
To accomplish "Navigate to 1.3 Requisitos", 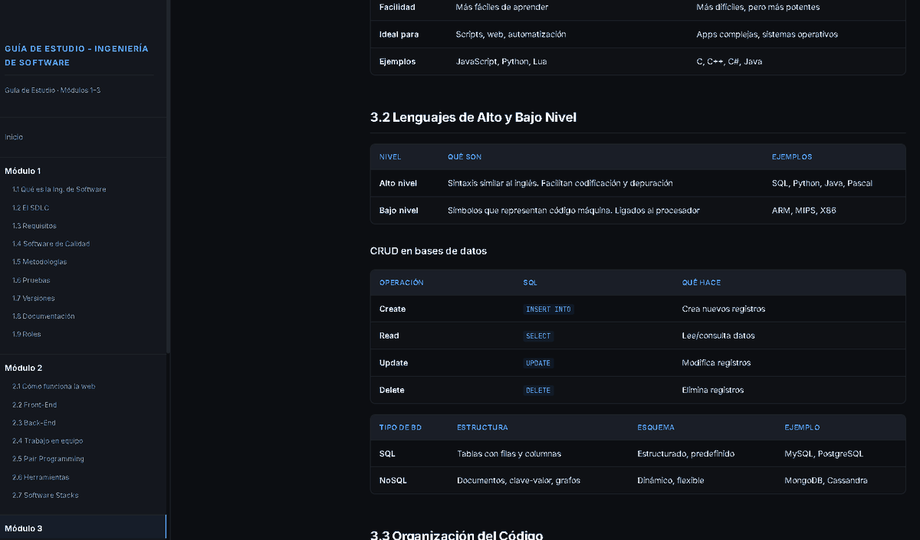I will click(x=34, y=226).
